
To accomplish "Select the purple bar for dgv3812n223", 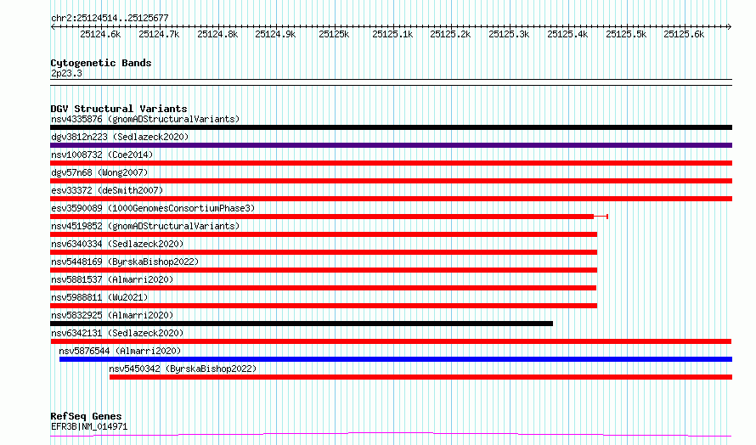I will point(391,145).
